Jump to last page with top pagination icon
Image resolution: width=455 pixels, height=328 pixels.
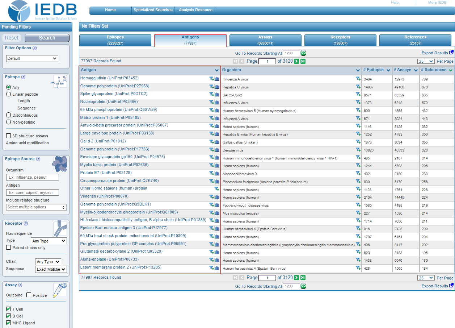pos(303,61)
